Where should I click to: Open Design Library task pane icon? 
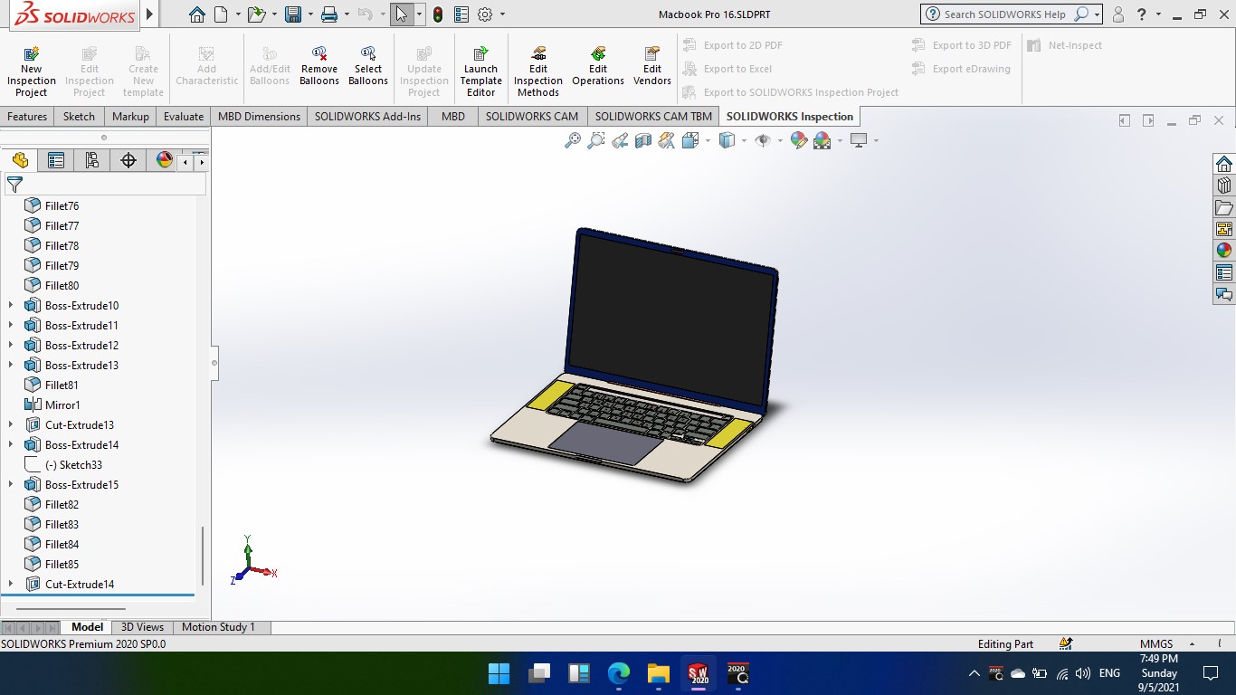1224,186
